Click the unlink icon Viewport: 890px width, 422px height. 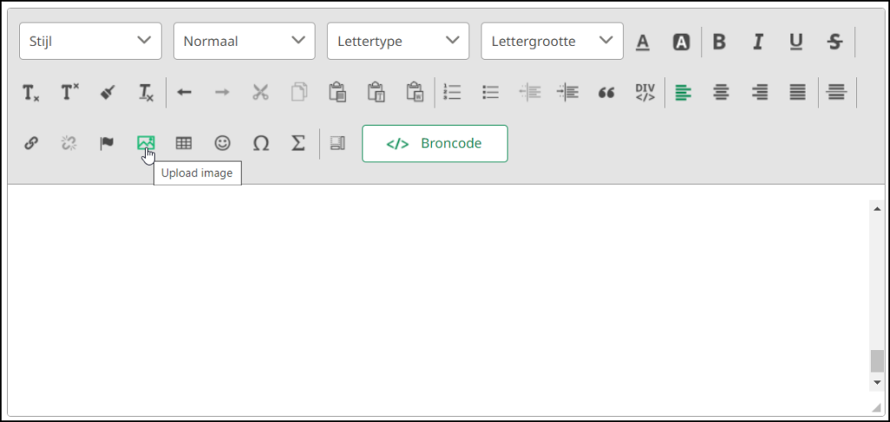tap(69, 143)
